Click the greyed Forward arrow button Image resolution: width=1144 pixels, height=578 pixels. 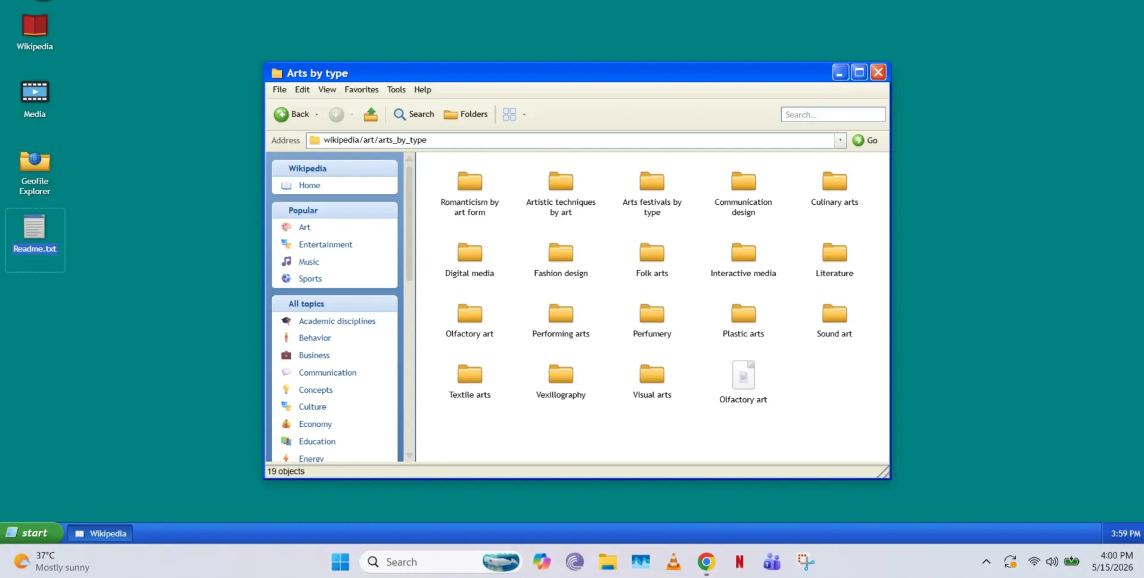pos(337,114)
